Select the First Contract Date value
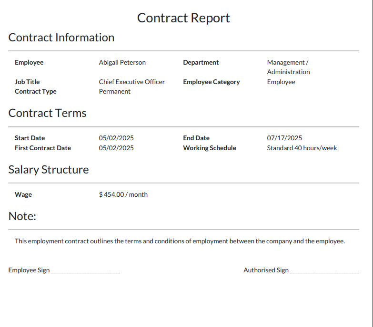The height and width of the screenshot is (327, 373). pyautogui.click(x=116, y=148)
